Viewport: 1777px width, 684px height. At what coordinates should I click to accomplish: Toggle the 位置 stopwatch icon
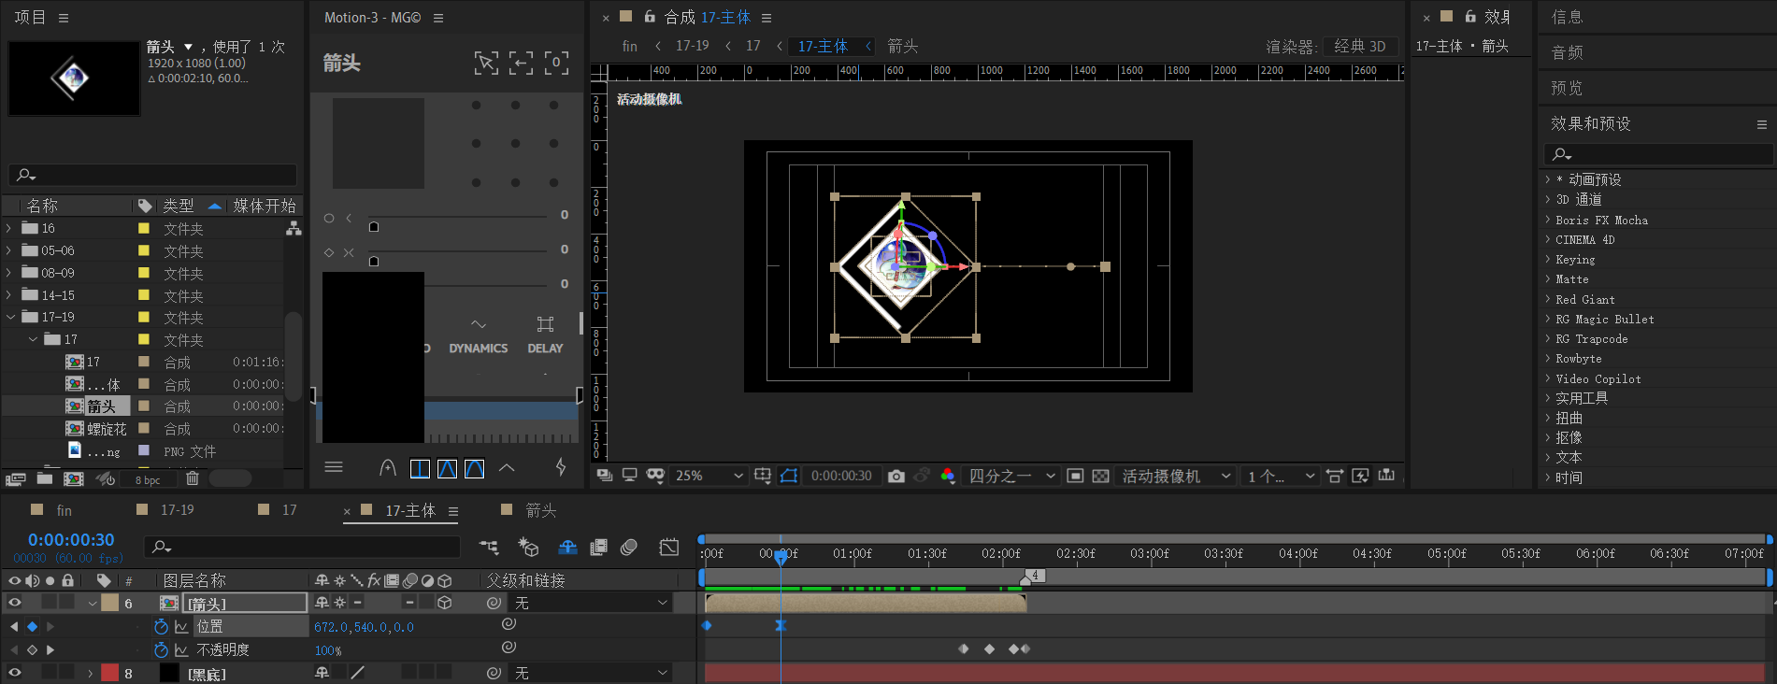click(161, 626)
